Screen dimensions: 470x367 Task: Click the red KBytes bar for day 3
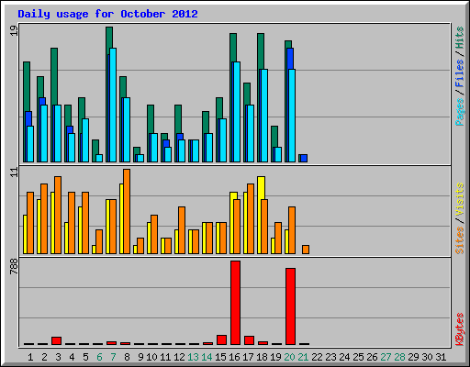pos(56,341)
